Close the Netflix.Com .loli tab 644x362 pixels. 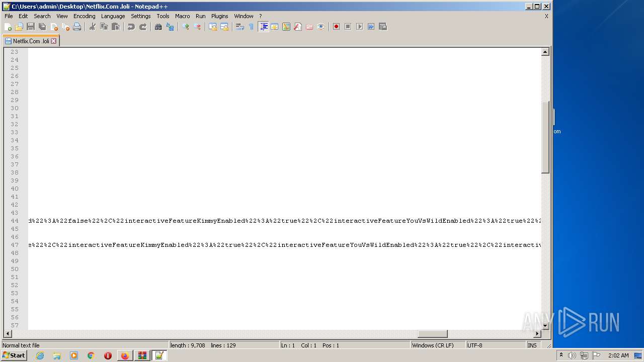pyautogui.click(x=54, y=41)
